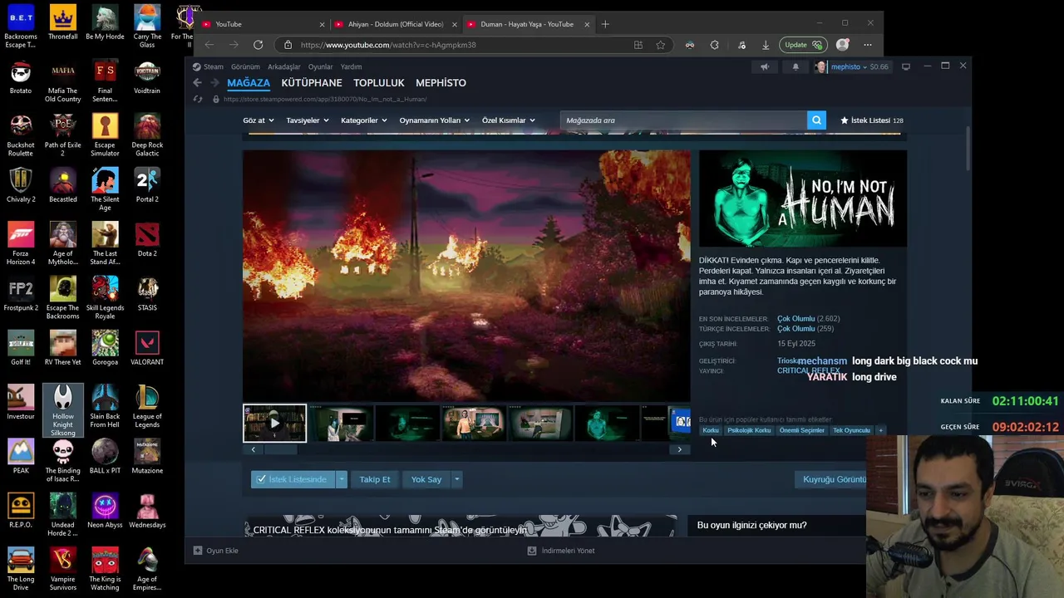Switch to Ahiyan - Doldum browser tab
Image resolution: width=1064 pixels, height=598 pixels.
point(396,24)
